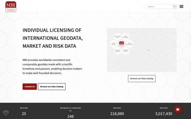Image resolution: width=191 pixels, height=119 pixels.
Task: Select the Purchasing Power hexagon
Action: point(126,51)
